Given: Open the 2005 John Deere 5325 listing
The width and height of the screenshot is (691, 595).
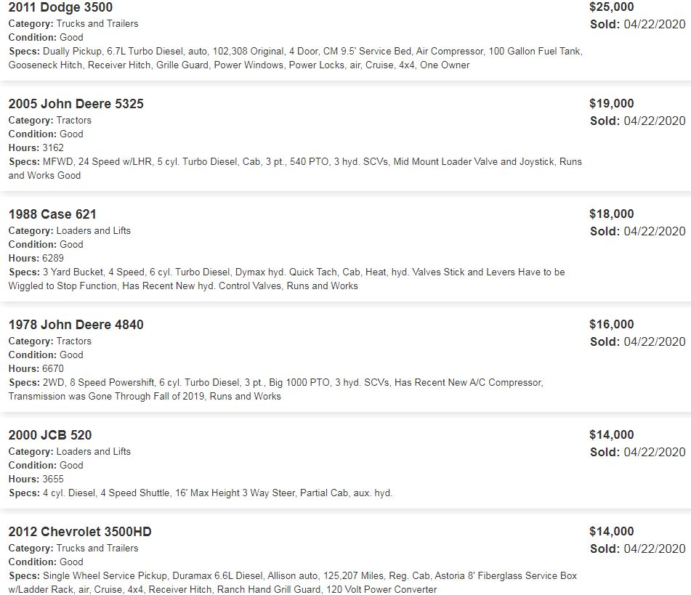Looking at the screenshot, I should 76,104.
